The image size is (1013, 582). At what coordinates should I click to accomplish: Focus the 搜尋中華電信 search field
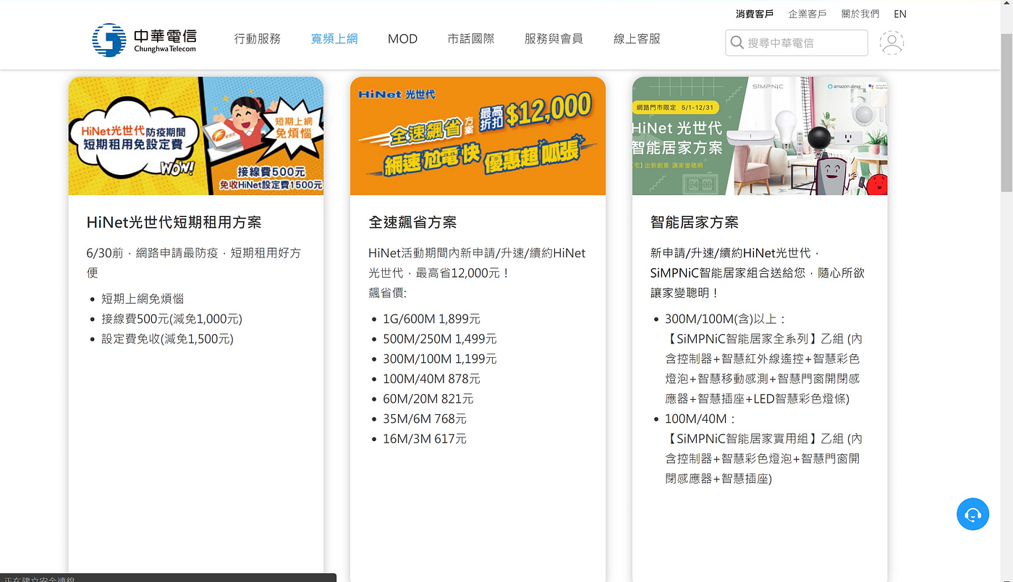[797, 43]
